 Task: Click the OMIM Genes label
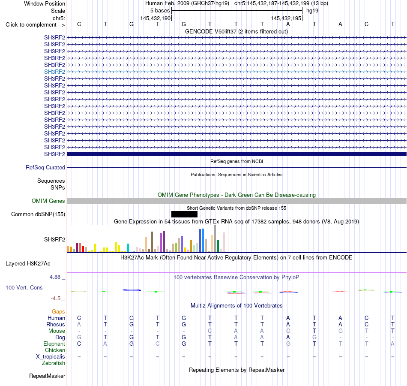point(48,201)
